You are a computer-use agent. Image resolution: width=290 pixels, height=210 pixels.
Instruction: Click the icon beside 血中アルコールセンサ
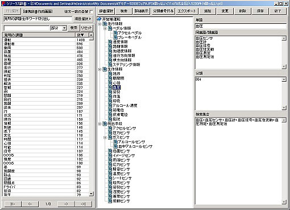[115, 146]
